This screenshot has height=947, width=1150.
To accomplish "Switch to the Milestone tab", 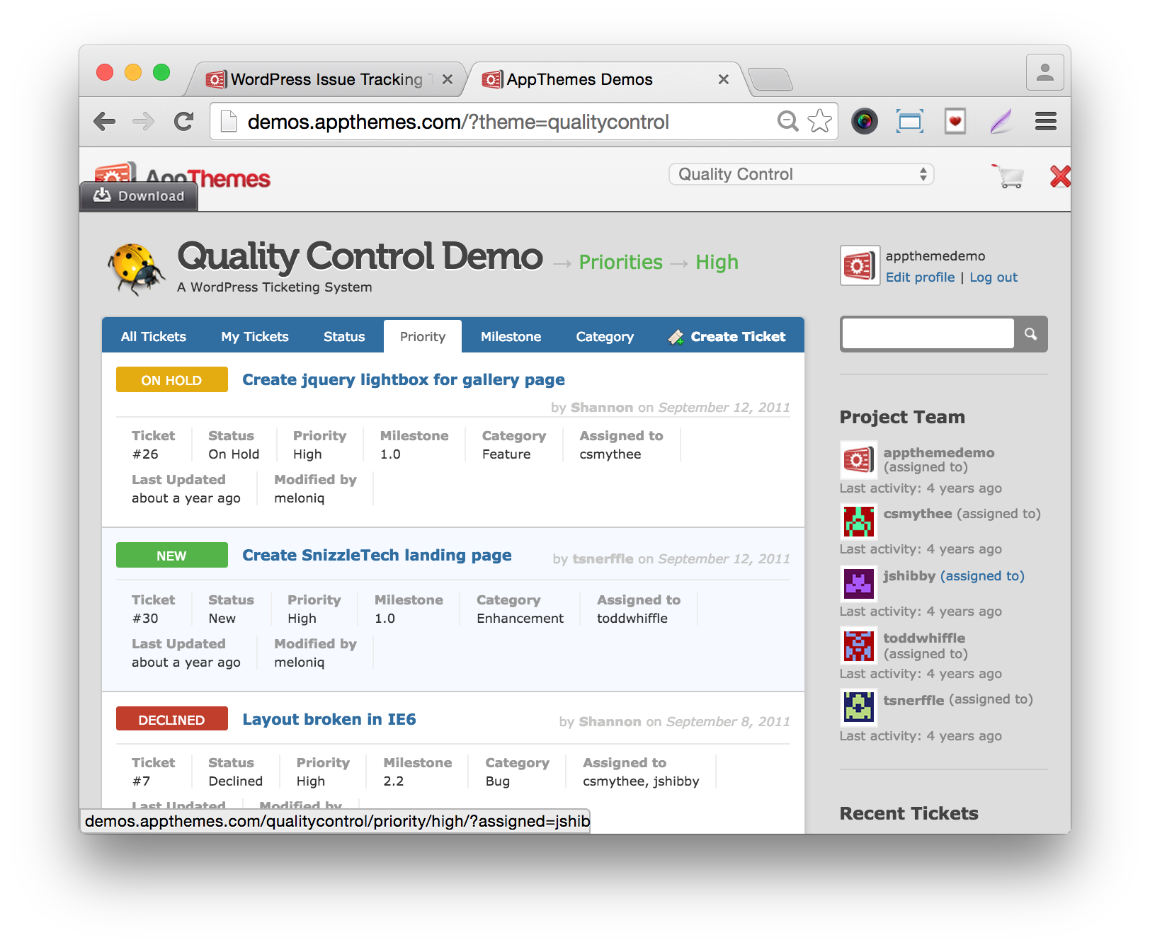I will 510,336.
